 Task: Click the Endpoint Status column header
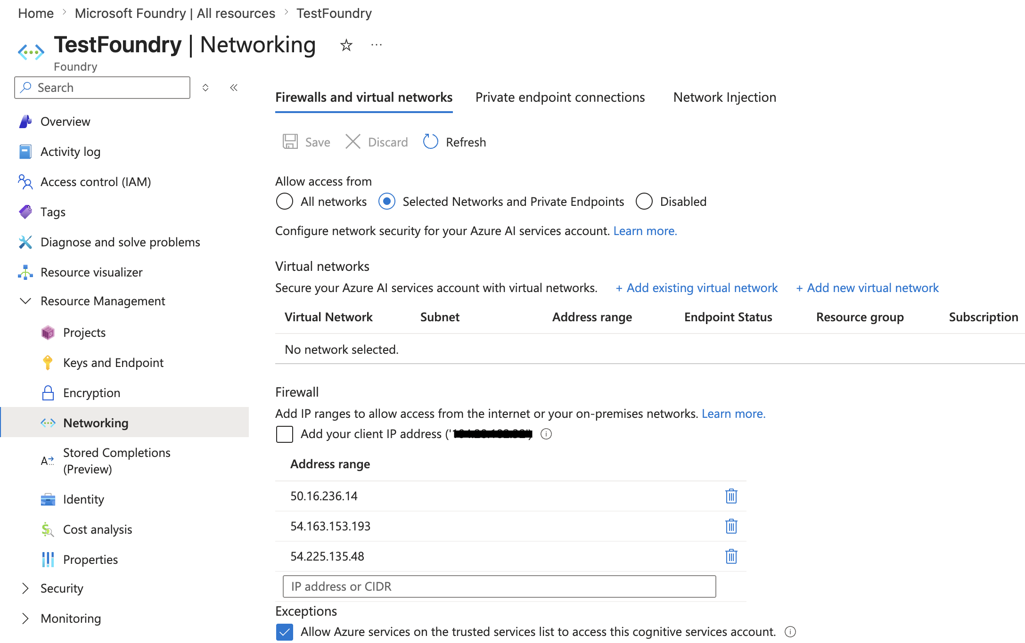click(728, 317)
